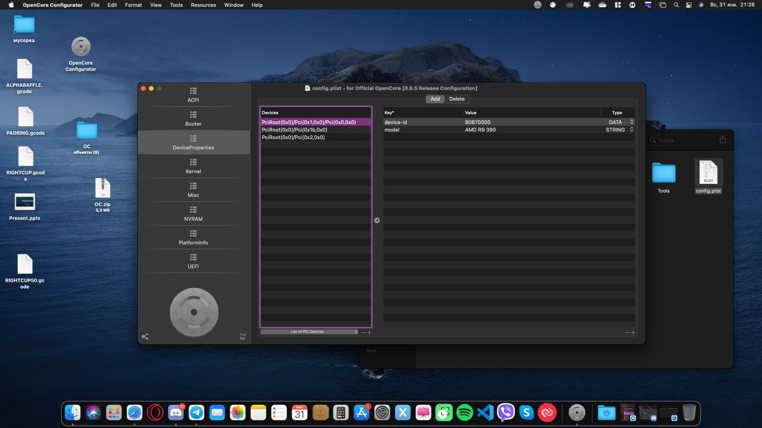The image size is (762, 428).
Task: Click the Add segment button
Action: pyautogui.click(x=435, y=99)
